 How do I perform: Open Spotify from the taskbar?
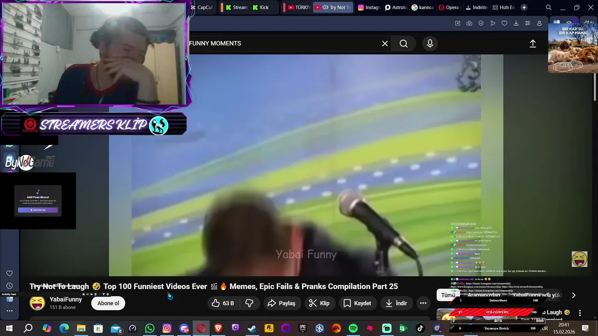click(x=353, y=329)
